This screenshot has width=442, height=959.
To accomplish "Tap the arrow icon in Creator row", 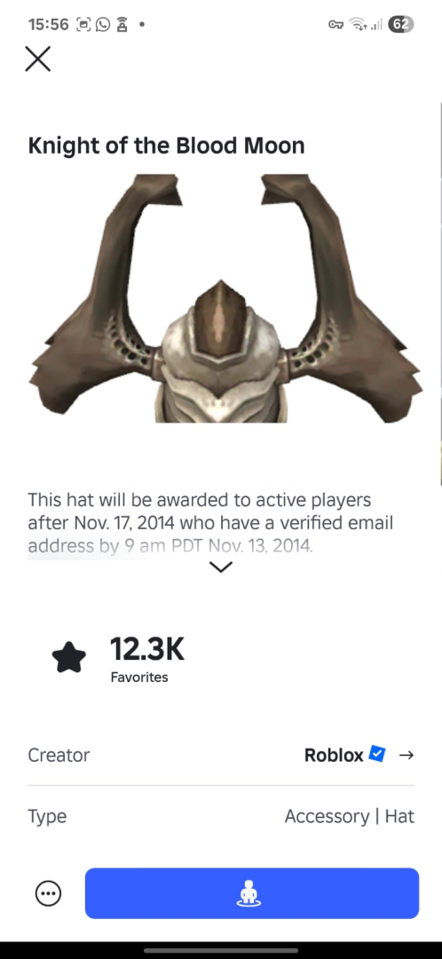I will coord(406,755).
